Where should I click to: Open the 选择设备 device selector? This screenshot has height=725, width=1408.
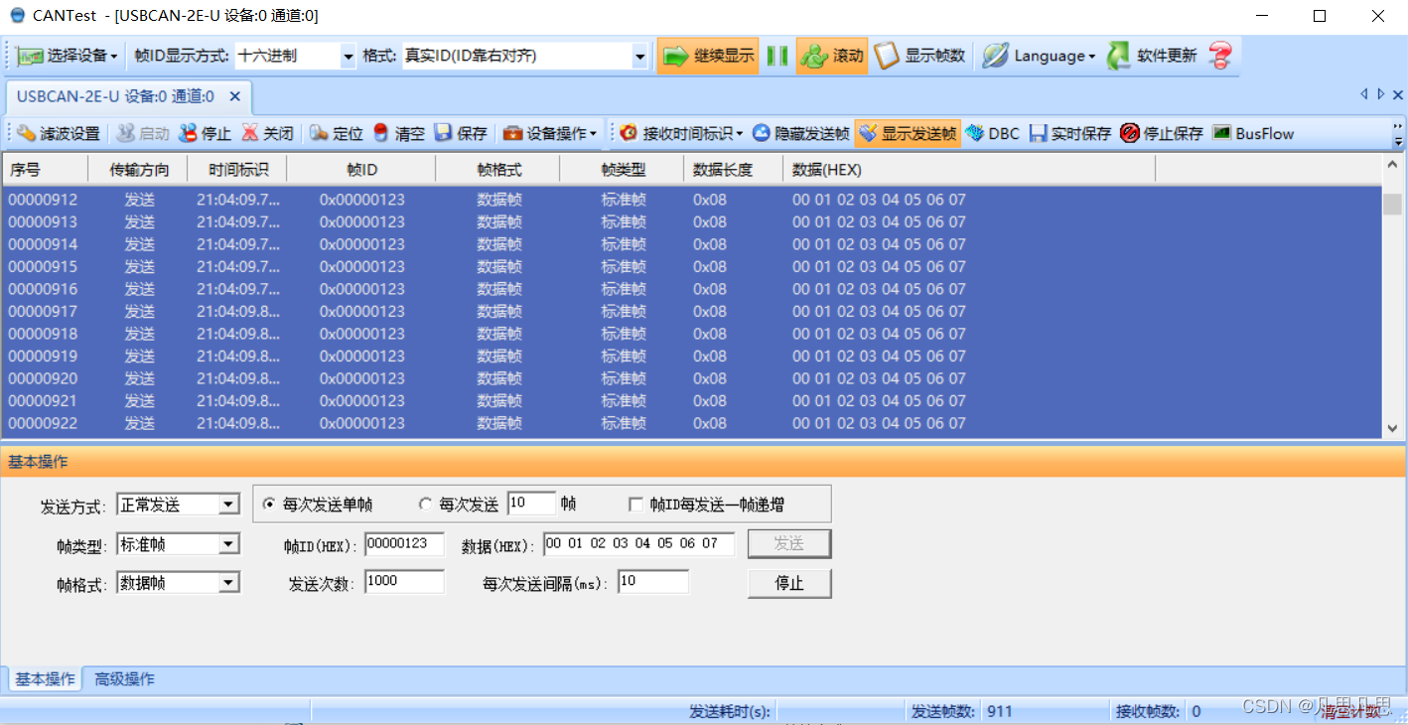coord(68,56)
